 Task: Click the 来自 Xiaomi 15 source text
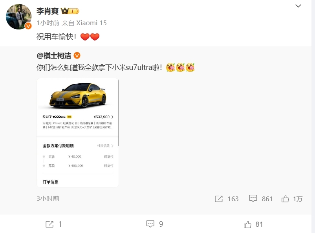[x=84, y=23]
